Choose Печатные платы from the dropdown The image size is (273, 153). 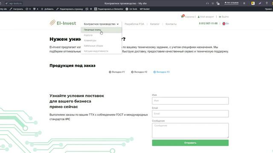[x=101, y=30]
